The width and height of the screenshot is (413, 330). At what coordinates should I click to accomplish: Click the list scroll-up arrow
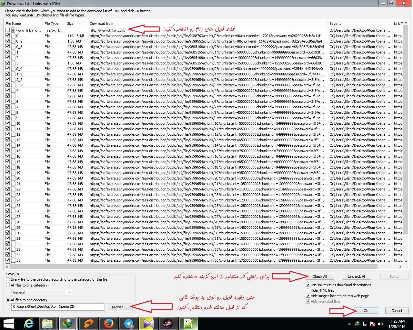coord(406,23)
